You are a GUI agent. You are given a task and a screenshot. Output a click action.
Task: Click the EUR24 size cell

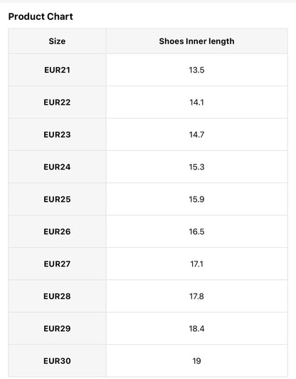coord(57,167)
